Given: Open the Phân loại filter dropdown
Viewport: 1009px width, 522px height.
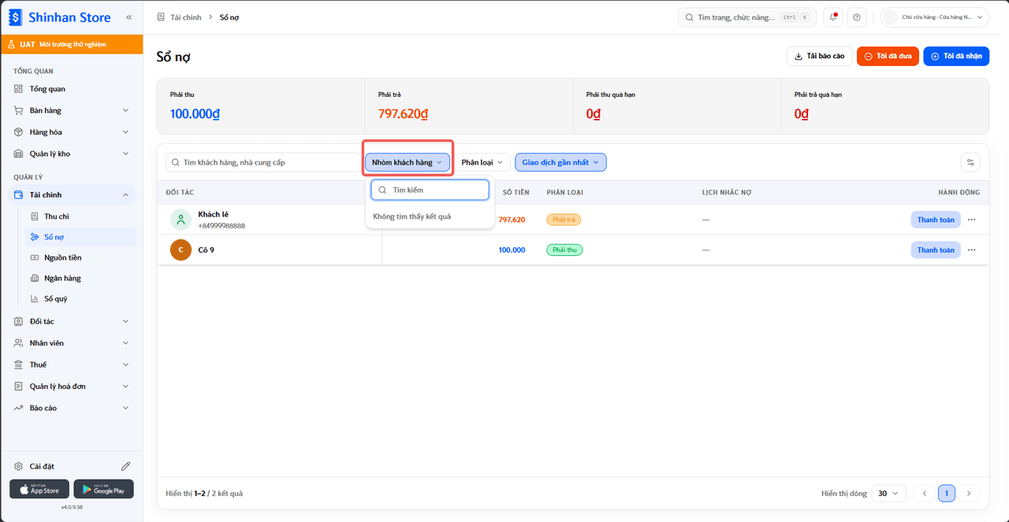Looking at the screenshot, I should [482, 162].
